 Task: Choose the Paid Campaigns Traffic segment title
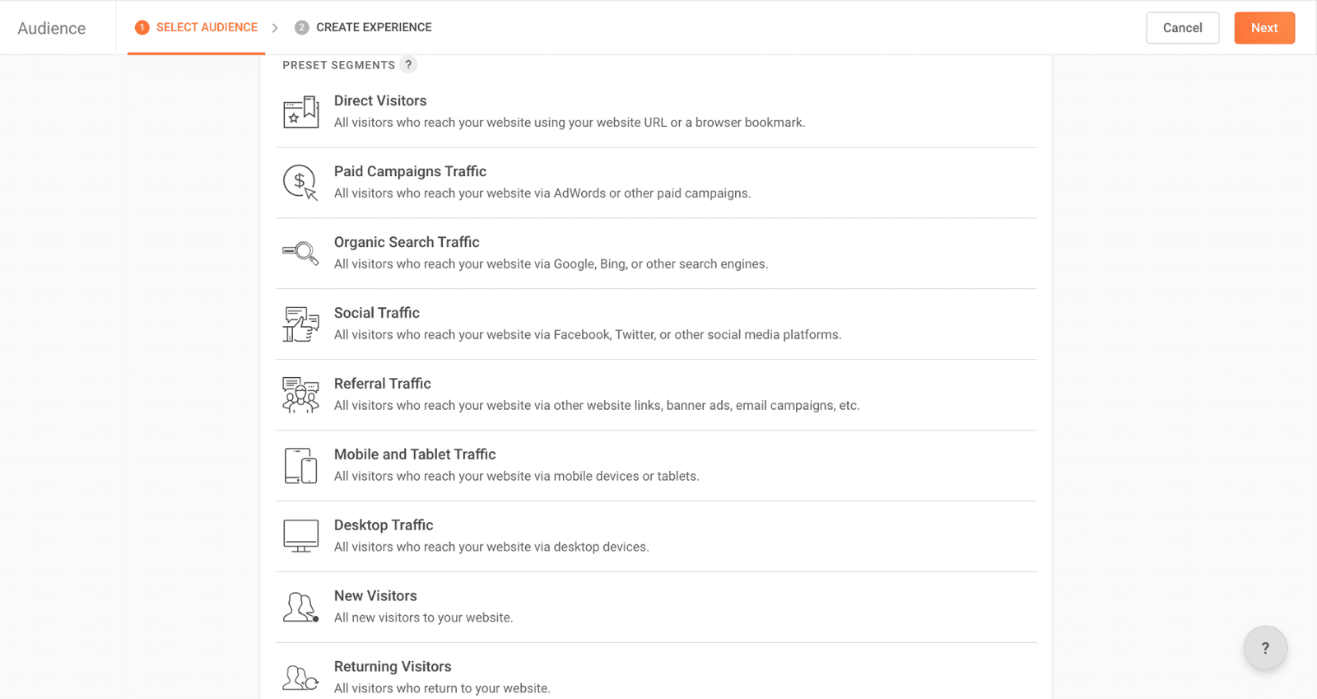(x=410, y=171)
